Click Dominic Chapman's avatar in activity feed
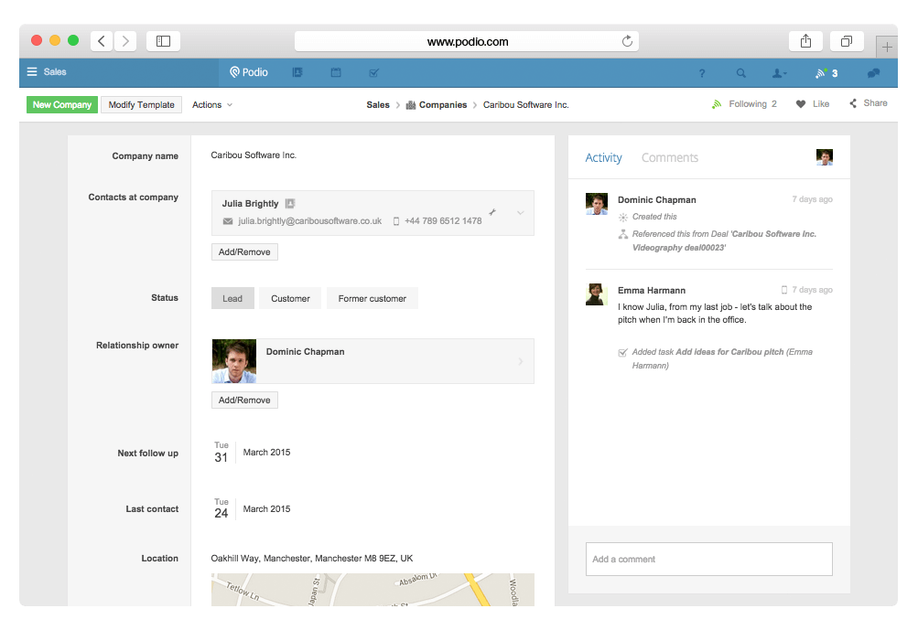 point(597,204)
